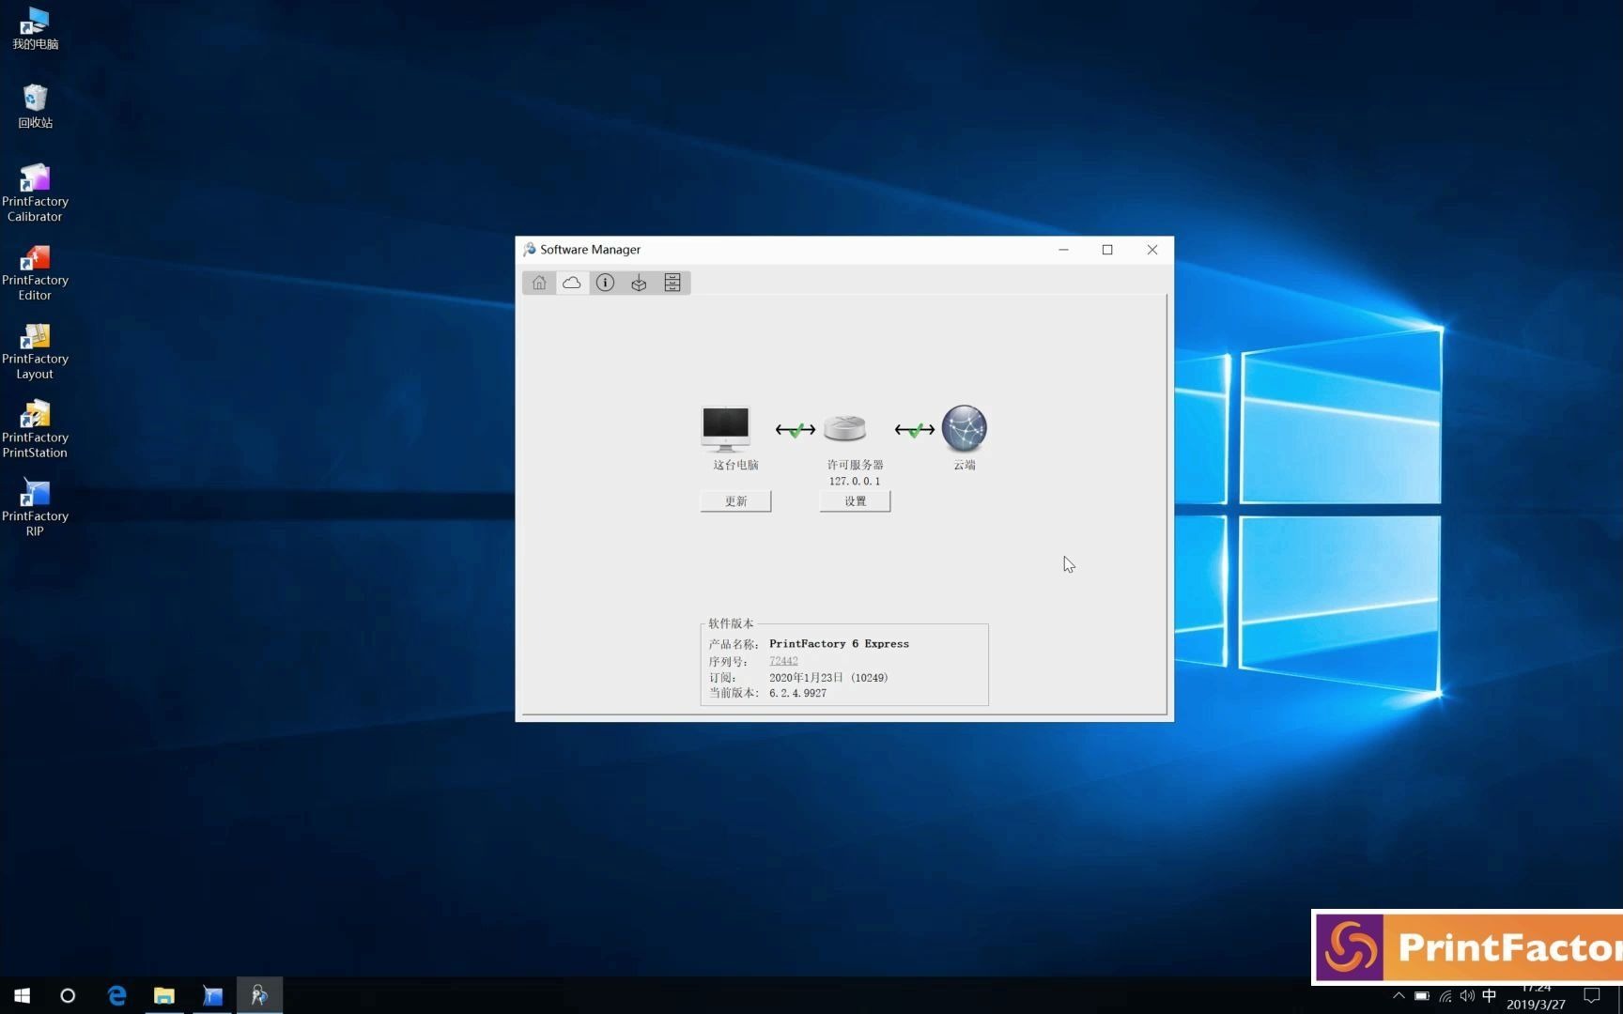This screenshot has height=1014, width=1623.
Task: Open the Windows Start menu
Action: click(x=23, y=995)
